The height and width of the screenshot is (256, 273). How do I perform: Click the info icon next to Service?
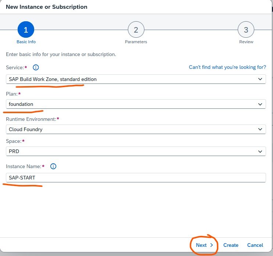pos(36,67)
